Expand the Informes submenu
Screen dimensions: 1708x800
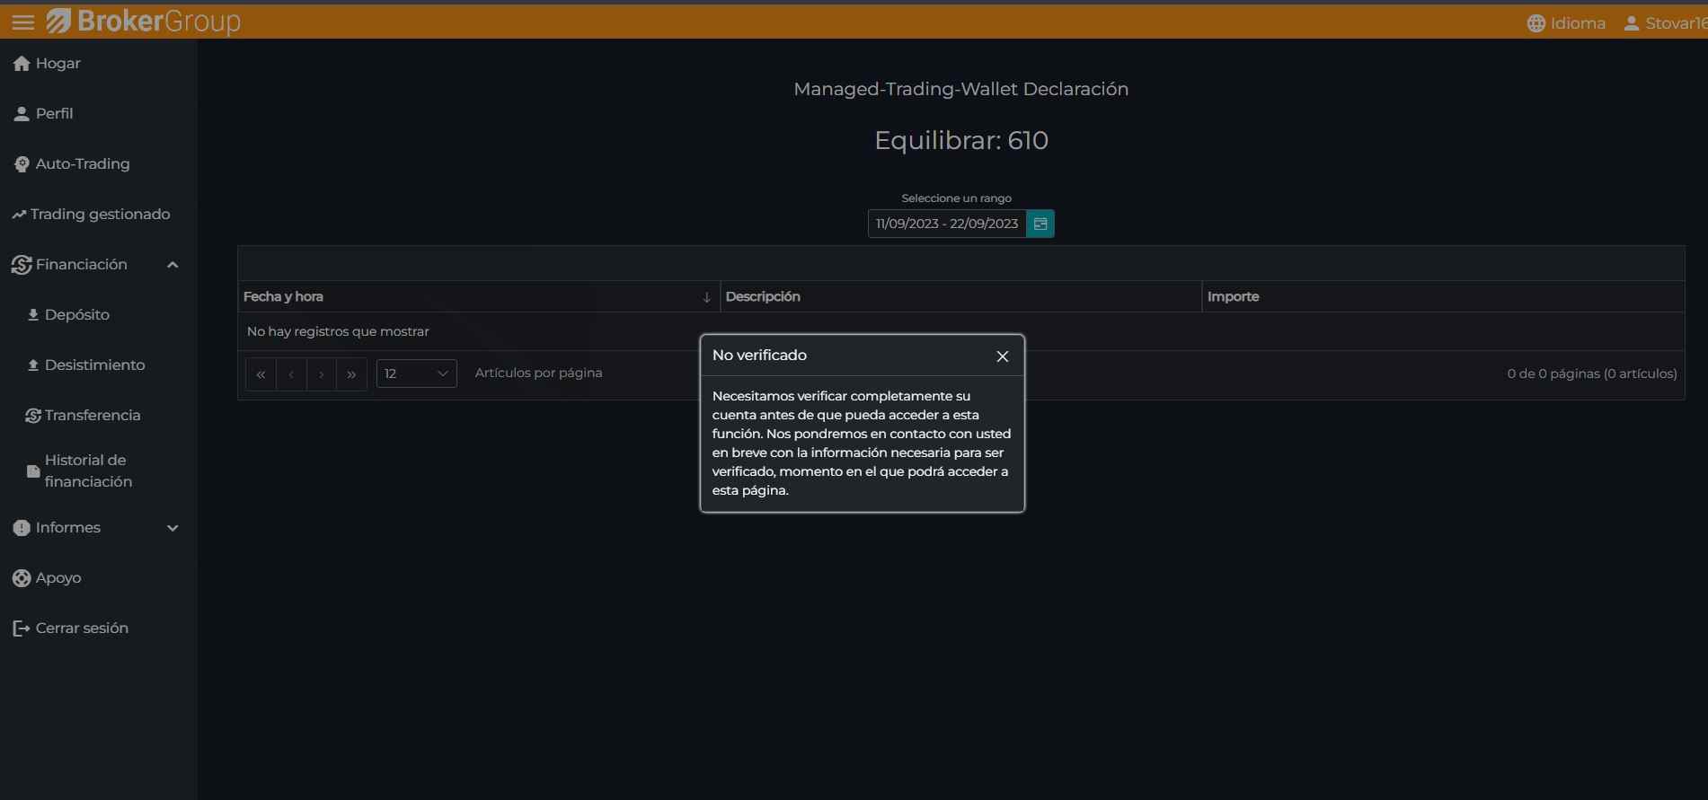point(173,528)
